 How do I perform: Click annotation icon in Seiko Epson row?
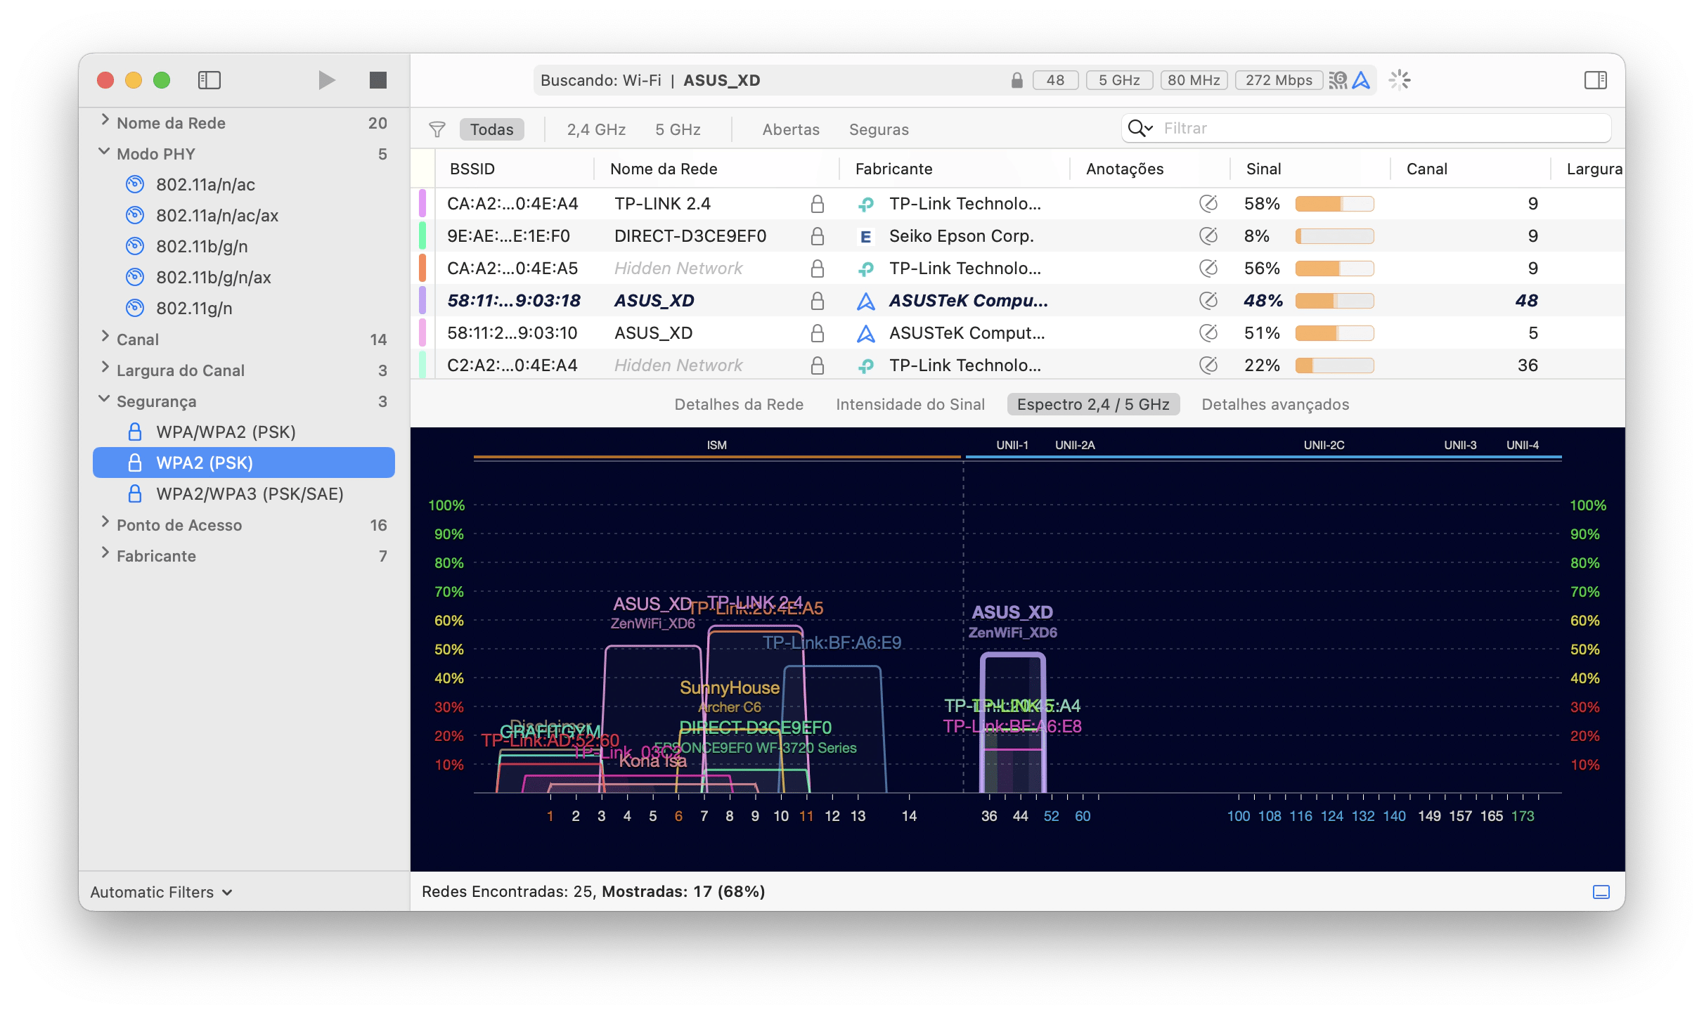tap(1208, 236)
